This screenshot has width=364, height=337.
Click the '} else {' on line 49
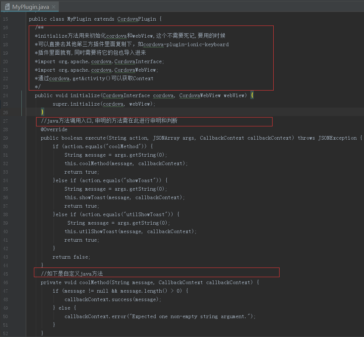point(65,308)
